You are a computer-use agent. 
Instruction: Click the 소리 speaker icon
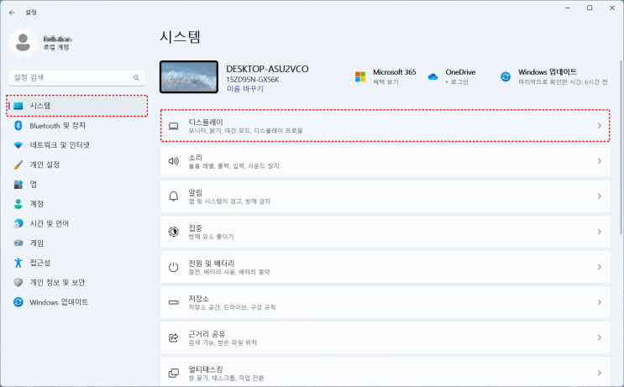tap(174, 161)
